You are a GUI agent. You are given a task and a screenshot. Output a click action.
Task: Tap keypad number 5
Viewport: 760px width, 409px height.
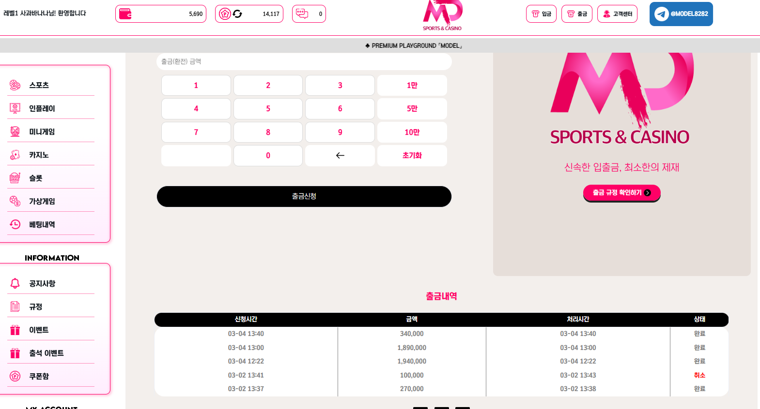click(268, 109)
